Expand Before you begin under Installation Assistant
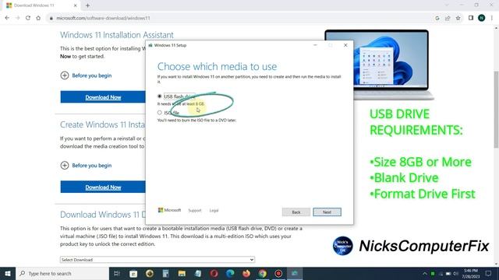The width and height of the screenshot is (499, 280). click(86, 75)
